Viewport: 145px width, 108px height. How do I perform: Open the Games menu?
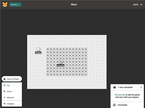click(15, 5)
